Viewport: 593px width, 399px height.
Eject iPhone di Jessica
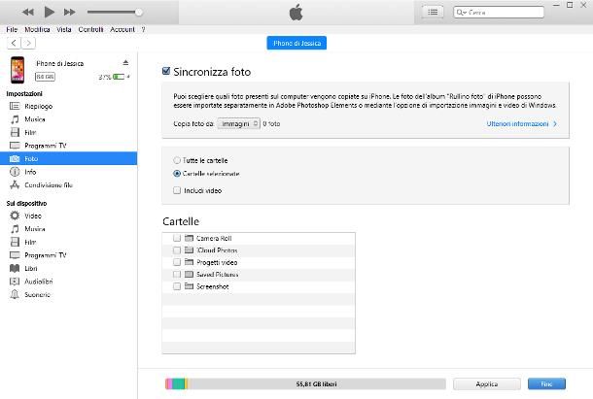[x=125, y=63]
